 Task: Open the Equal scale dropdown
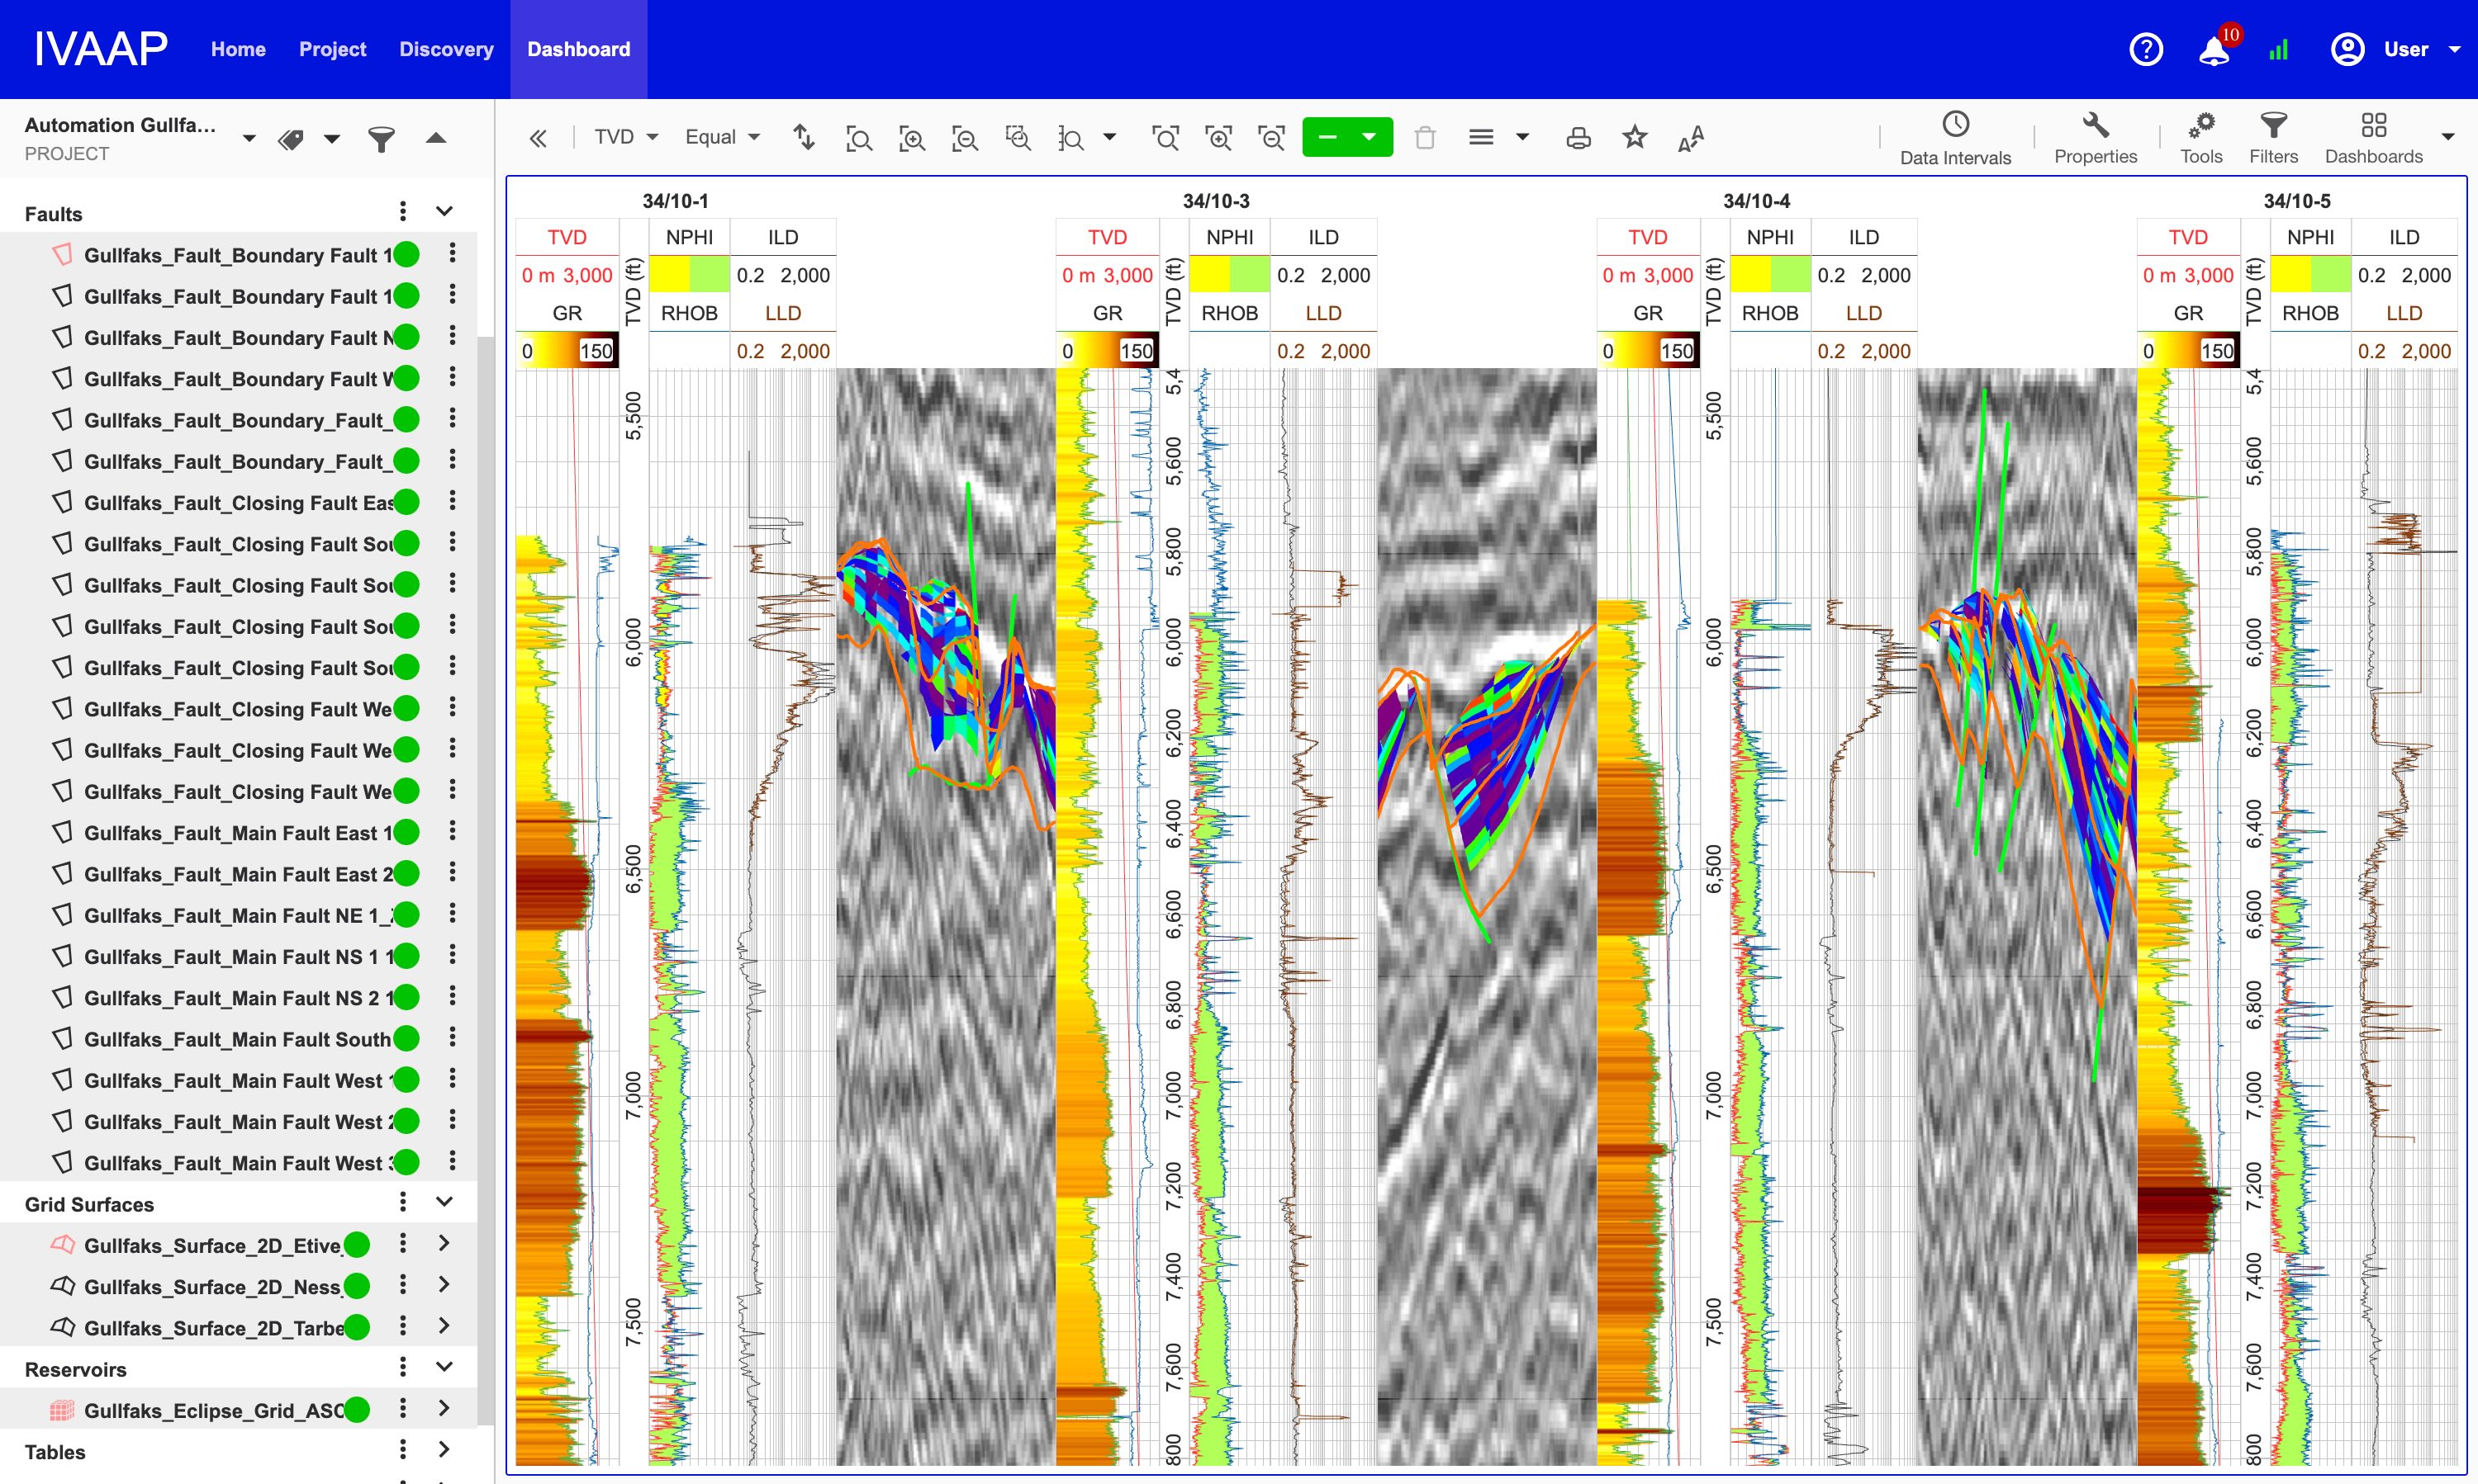tap(723, 137)
